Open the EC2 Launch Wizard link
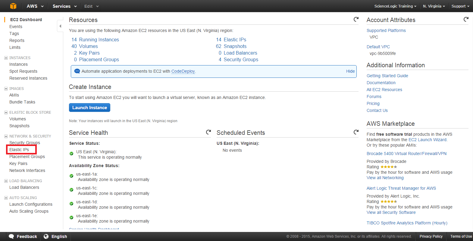 (428, 140)
